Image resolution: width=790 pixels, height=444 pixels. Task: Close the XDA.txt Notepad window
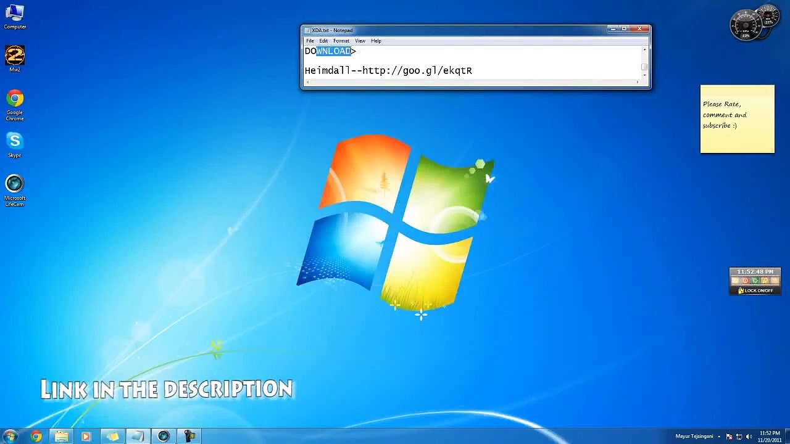click(639, 29)
